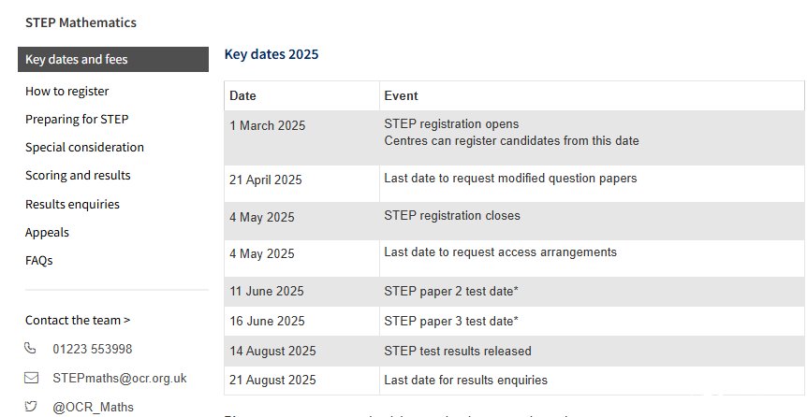Open the Key dates and fees page
This screenshot has width=807, height=417.
[x=113, y=59]
